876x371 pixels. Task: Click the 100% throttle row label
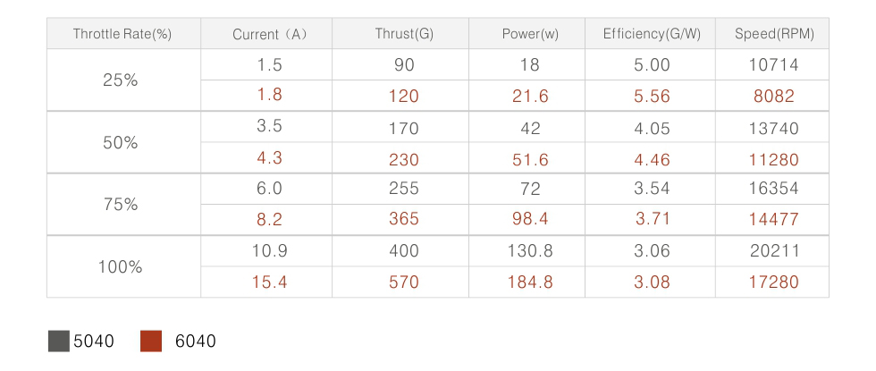coord(121,267)
